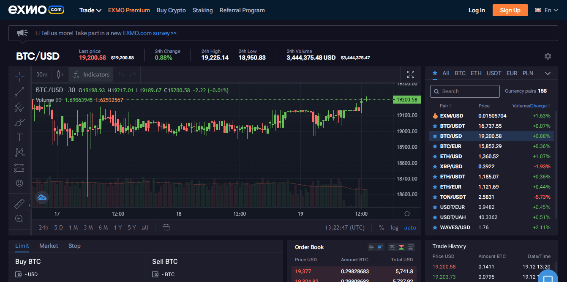Select the Brush drawing tool
The image size is (567, 282).
tap(19, 122)
